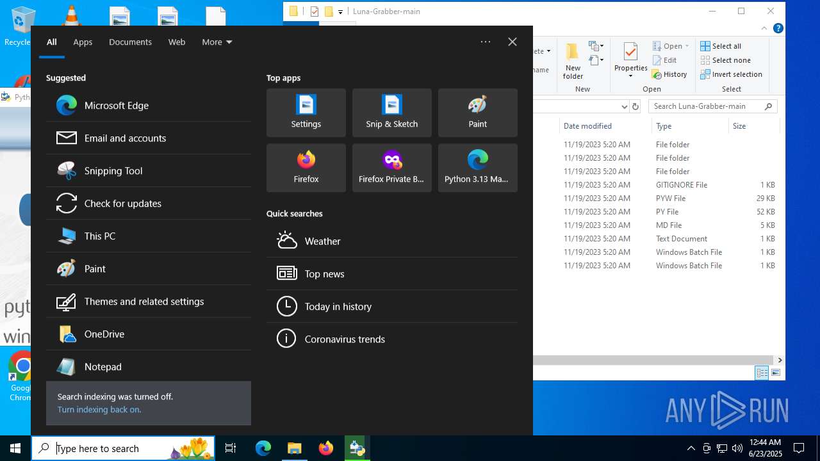Open volume control in system tray

tap(737, 448)
